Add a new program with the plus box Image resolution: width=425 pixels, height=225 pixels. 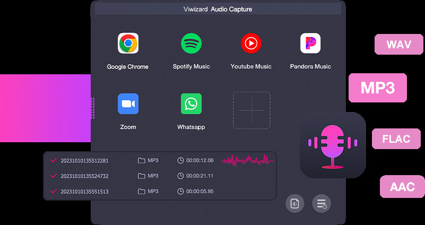251,110
